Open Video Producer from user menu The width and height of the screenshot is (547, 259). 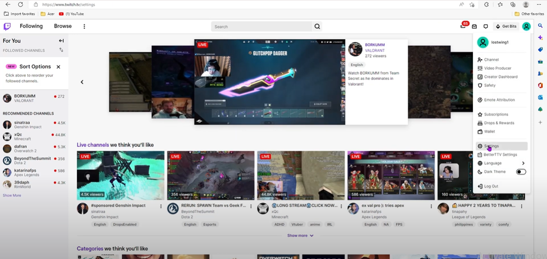click(502, 68)
